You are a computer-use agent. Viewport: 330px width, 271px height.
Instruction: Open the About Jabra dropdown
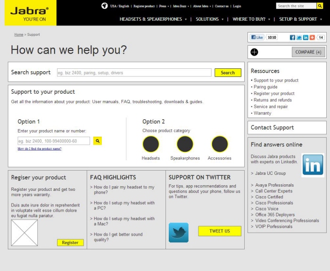[202, 6]
